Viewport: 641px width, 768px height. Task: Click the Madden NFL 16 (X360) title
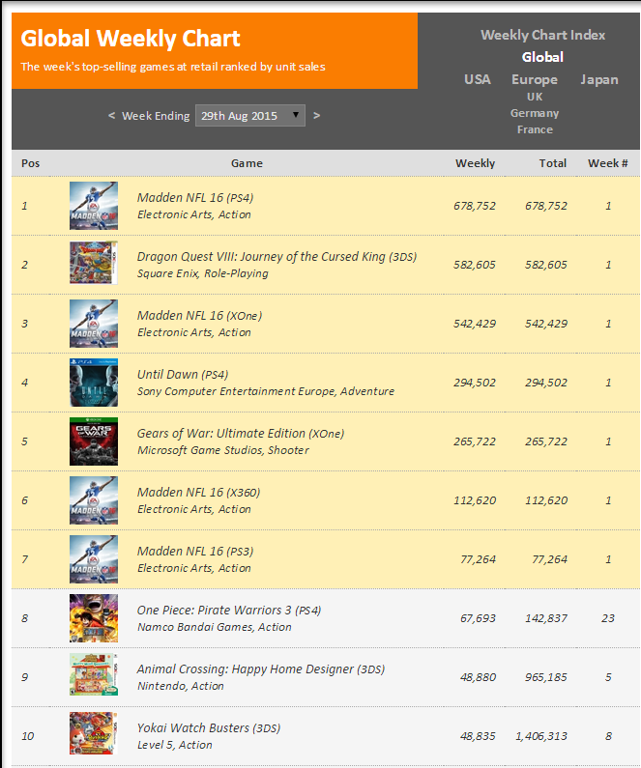(x=198, y=493)
